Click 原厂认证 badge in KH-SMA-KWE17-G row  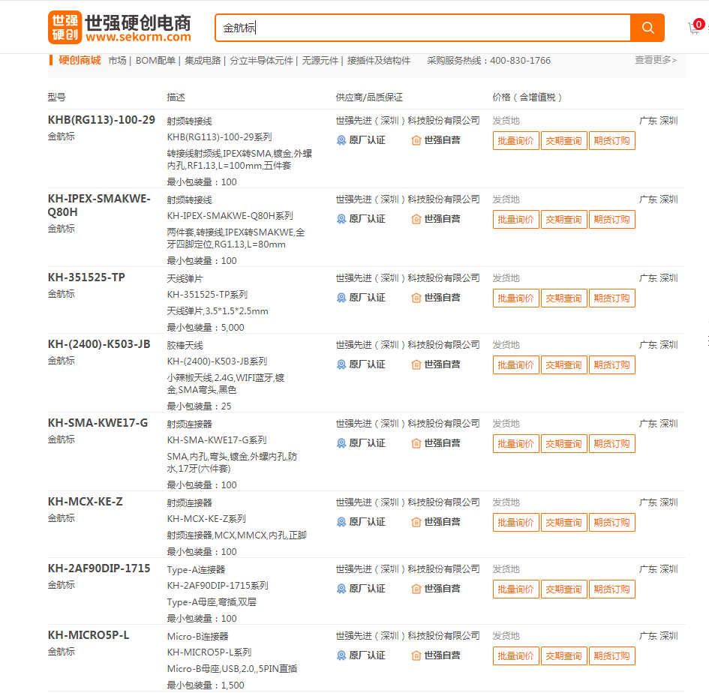362,443
